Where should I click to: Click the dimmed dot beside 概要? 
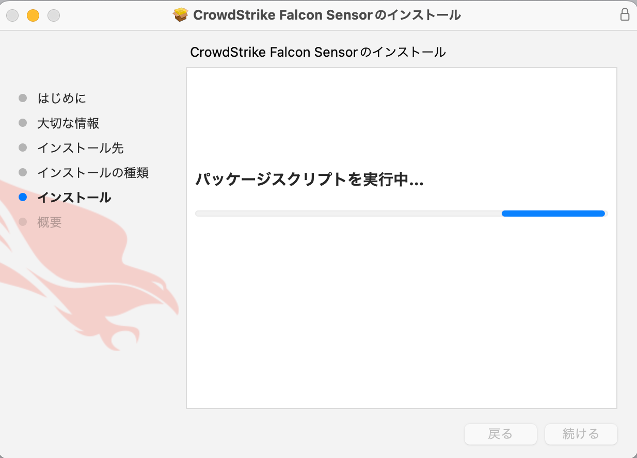pos(23,222)
